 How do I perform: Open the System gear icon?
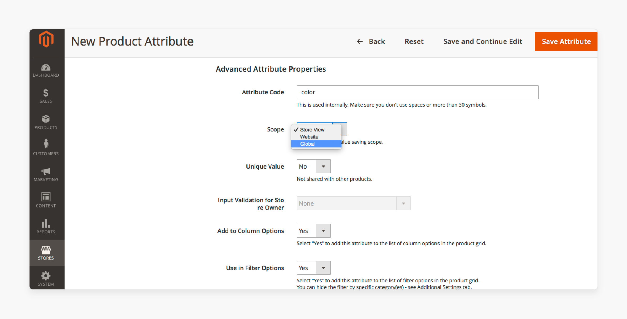[x=46, y=276]
